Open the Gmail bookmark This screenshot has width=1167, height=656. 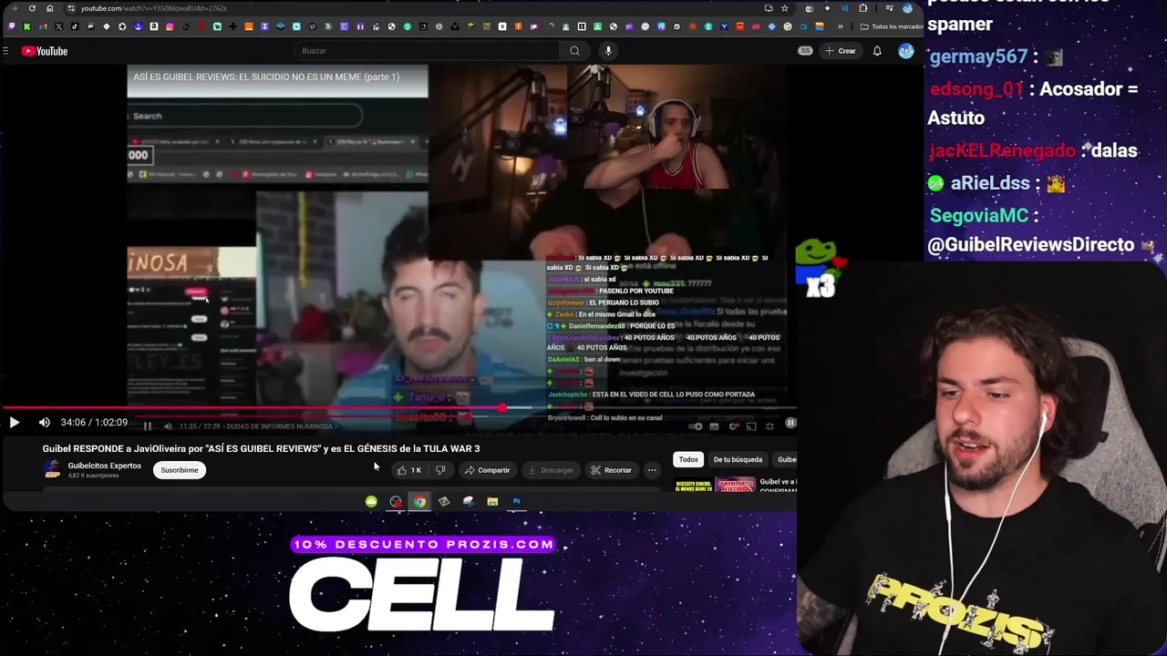click(x=43, y=26)
